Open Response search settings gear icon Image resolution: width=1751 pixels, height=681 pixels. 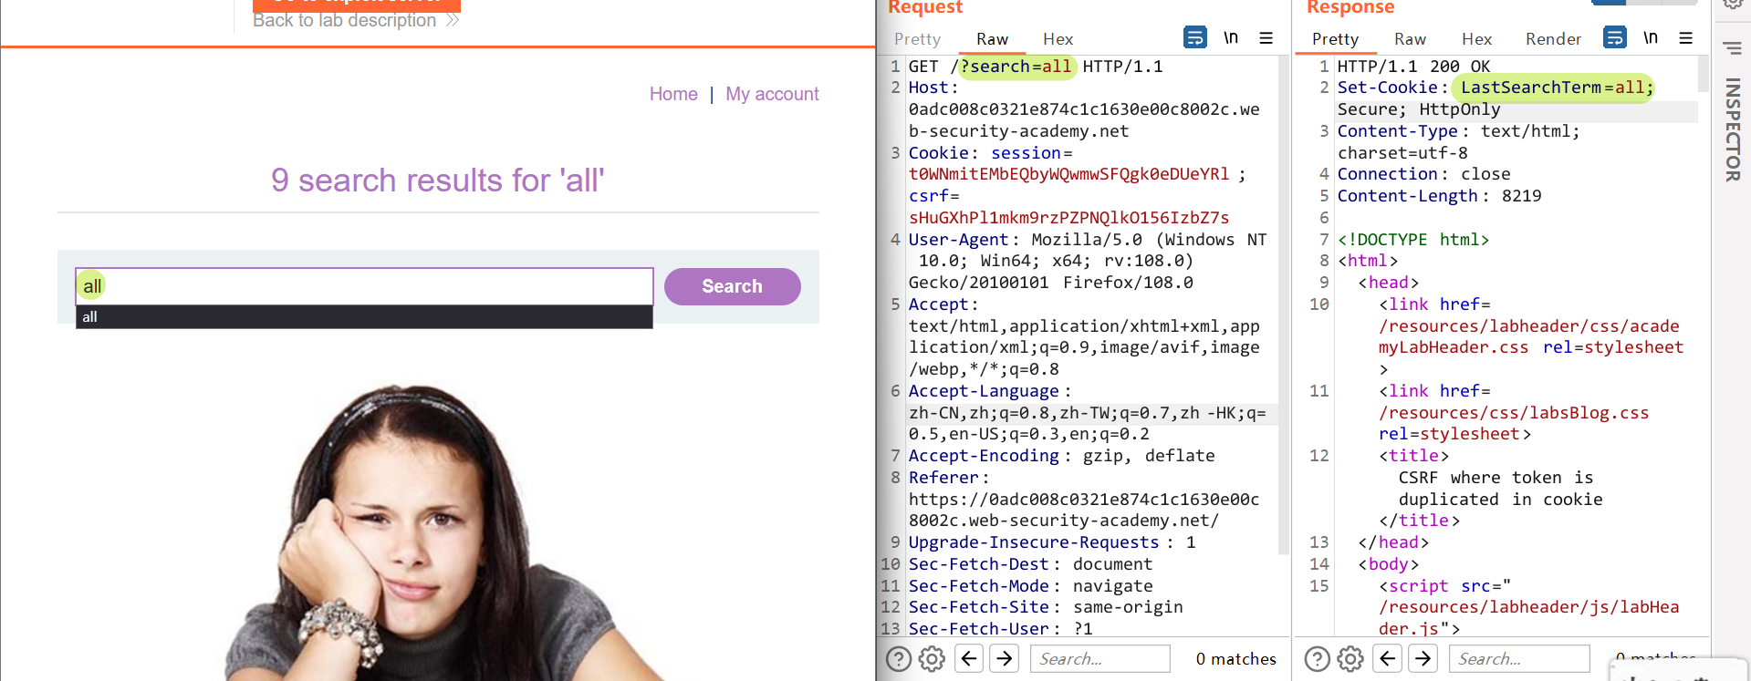point(1350,658)
